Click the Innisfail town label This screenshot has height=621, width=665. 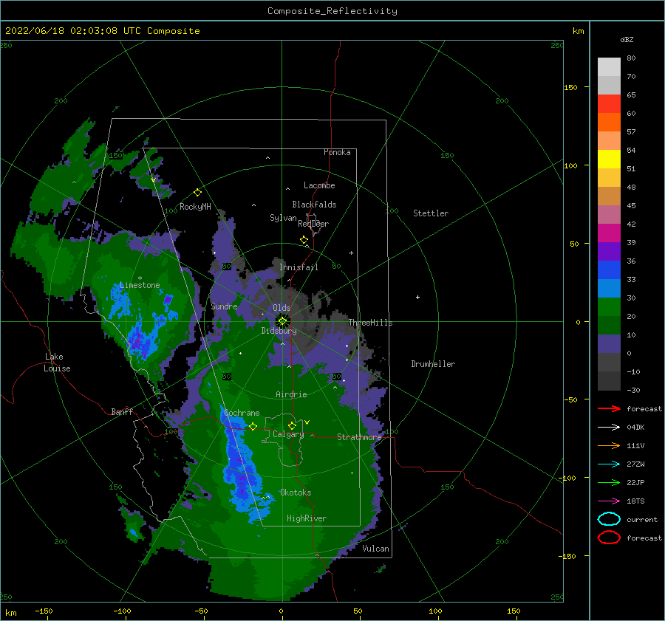pyautogui.click(x=299, y=267)
